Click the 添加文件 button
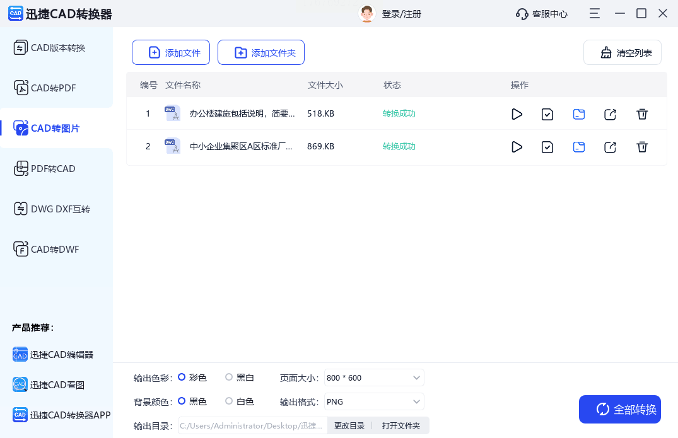678x438 pixels. coord(170,53)
